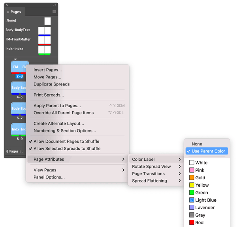This screenshot has height=227, width=237.
Task: Expand the Rotate Spread View submenu
Action: (156, 167)
